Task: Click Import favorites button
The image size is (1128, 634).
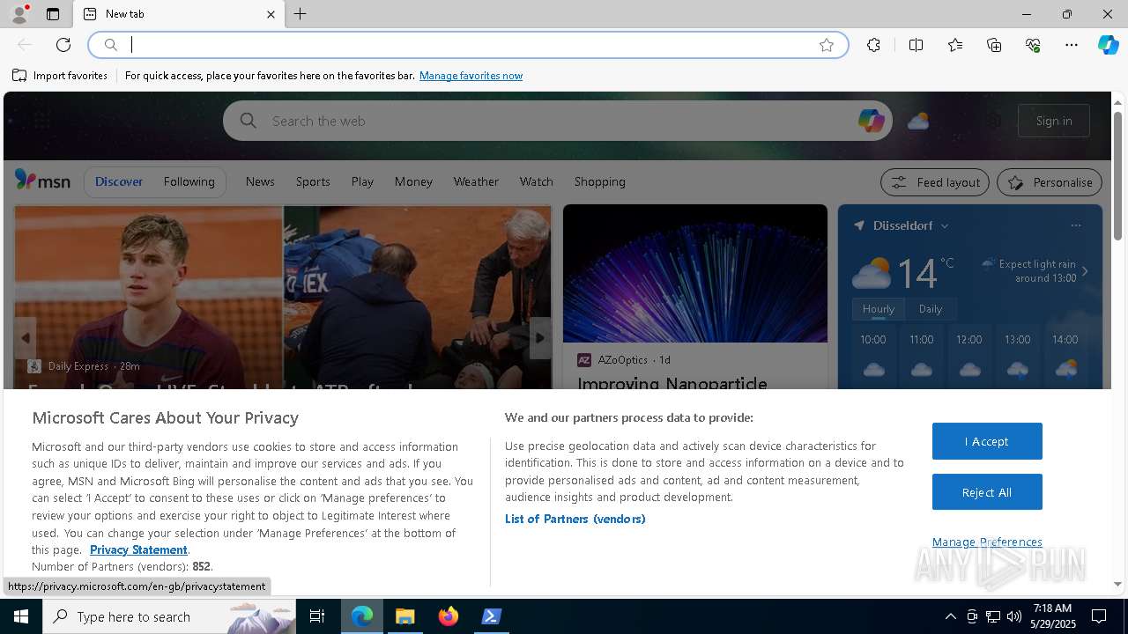Action: [60, 76]
